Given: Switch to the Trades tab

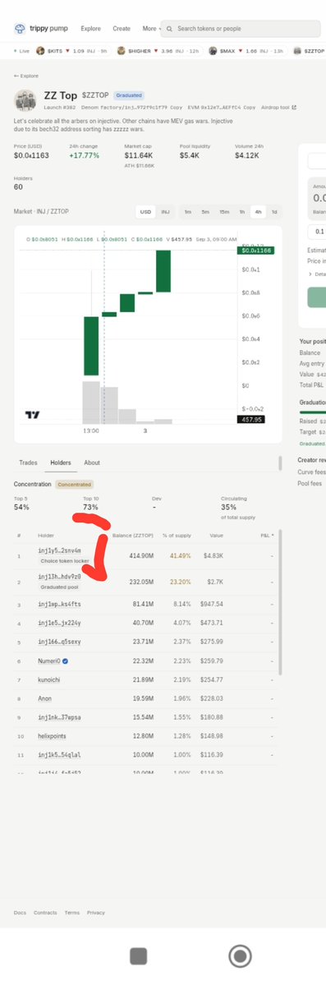Looking at the screenshot, I should click(28, 463).
